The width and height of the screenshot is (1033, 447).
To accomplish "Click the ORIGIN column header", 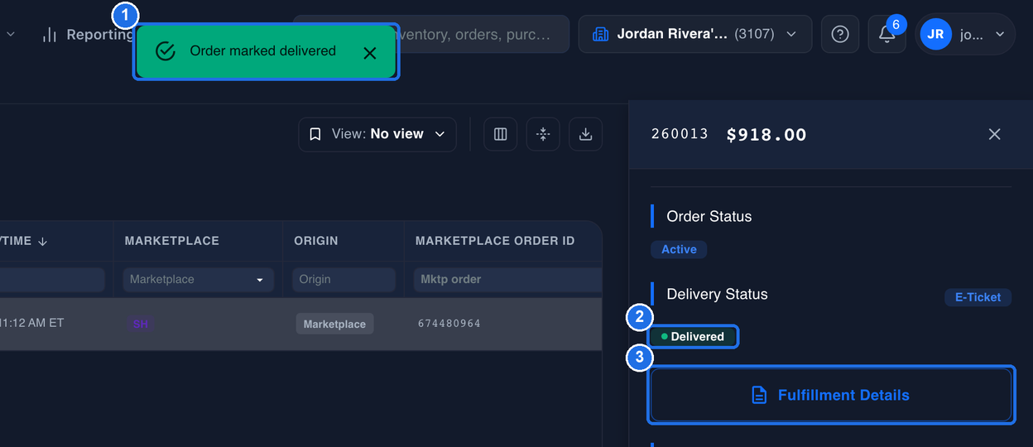I will click(x=316, y=241).
